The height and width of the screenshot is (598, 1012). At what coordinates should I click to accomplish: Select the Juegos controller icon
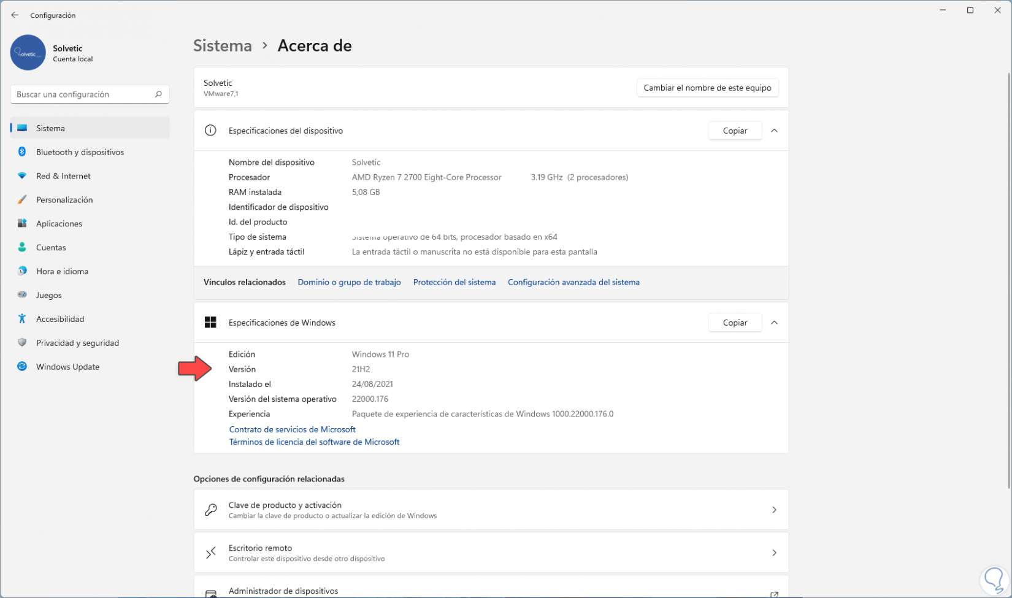click(22, 295)
